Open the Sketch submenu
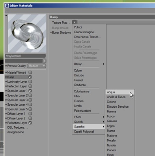The width and height of the screenshot is (155, 156). click(89, 122)
